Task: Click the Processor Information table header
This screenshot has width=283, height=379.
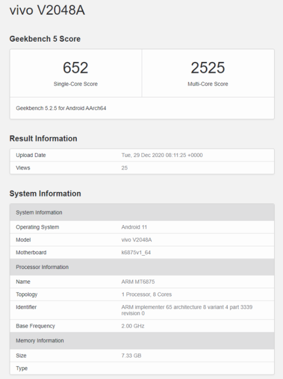Action: [x=142, y=267]
